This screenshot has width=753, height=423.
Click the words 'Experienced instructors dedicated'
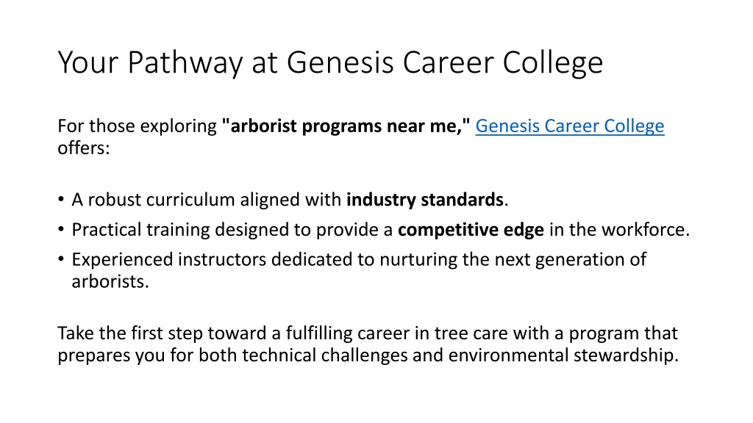coord(212,259)
